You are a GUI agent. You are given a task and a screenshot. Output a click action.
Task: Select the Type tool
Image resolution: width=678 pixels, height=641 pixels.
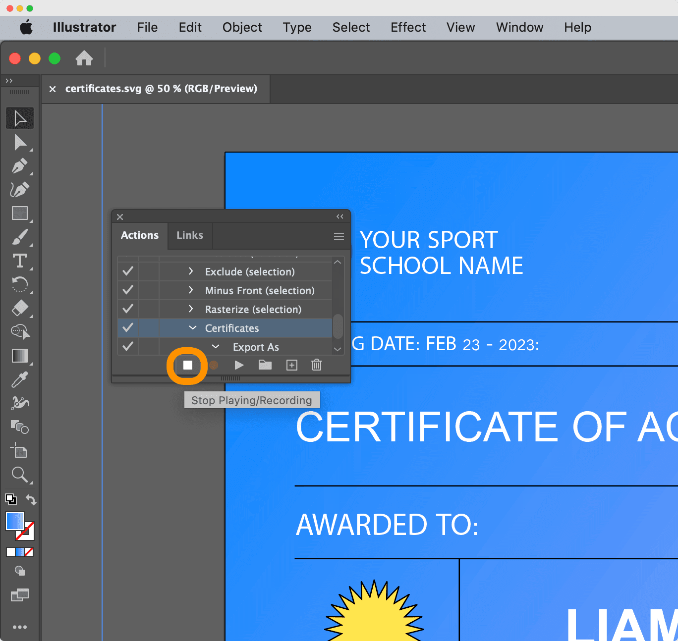click(x=20, y=261)
